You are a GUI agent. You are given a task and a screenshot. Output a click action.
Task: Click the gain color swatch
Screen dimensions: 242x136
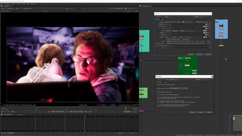(x=204, y=31)
